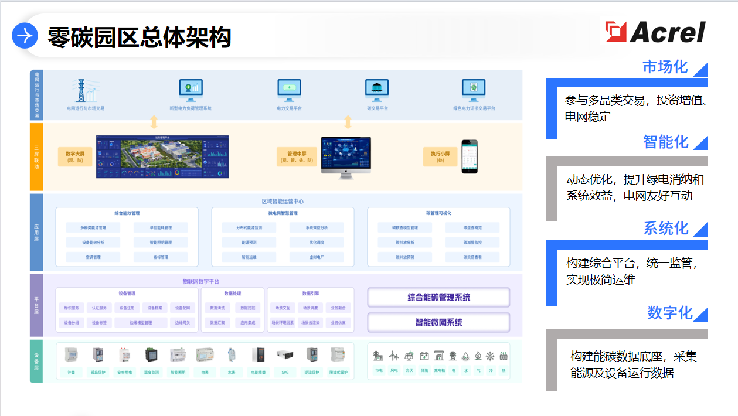Select the orange 三屏联动 side tab

coord(36,156)
